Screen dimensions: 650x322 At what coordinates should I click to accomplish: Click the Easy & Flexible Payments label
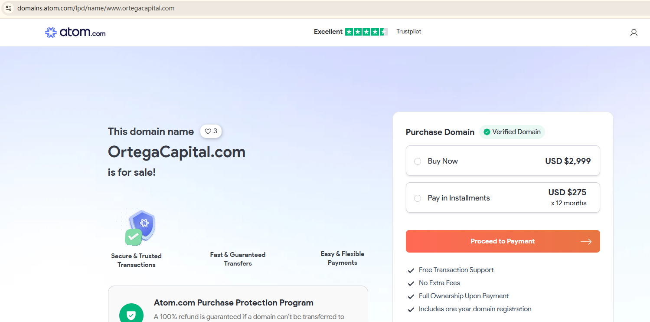point(343,258)
